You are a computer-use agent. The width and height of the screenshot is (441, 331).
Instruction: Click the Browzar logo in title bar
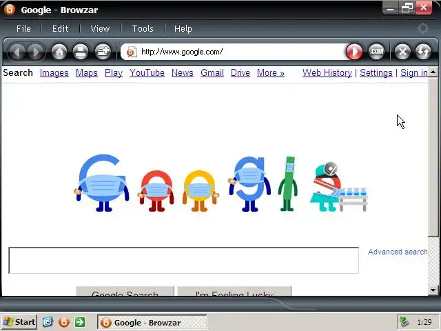pyautogui.click(x=9, y=9)
